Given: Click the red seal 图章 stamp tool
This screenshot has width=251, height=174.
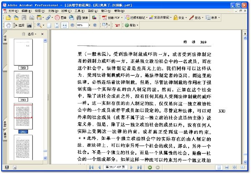Looking at the screenshot, I should click(x=60, y=18).
